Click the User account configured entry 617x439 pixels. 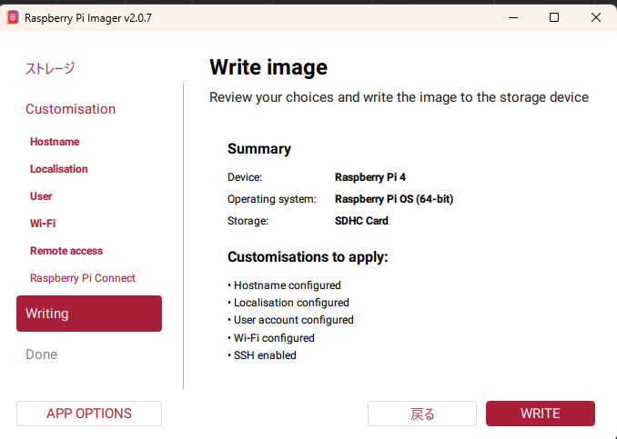291,320
